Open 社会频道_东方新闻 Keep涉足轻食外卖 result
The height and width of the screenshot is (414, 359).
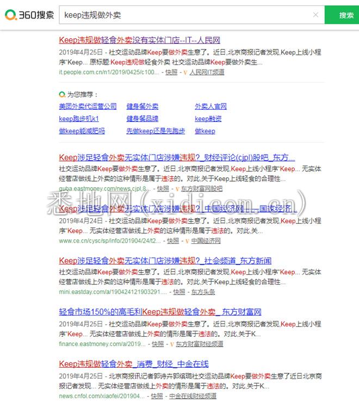165,261
